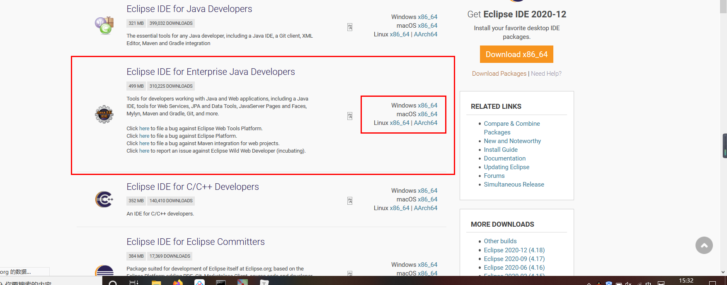
Task: Click 'here' for Maven integration bug
Action: pyautogui.click(x=144, y=144)
